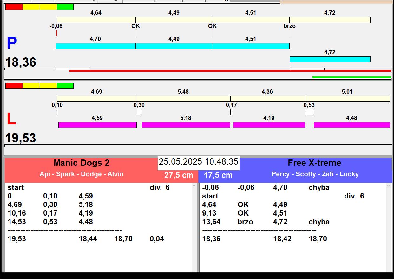This screenshot has height=279, width=394.
Task: Click the red lane letter L
Action: pos(11,119)
